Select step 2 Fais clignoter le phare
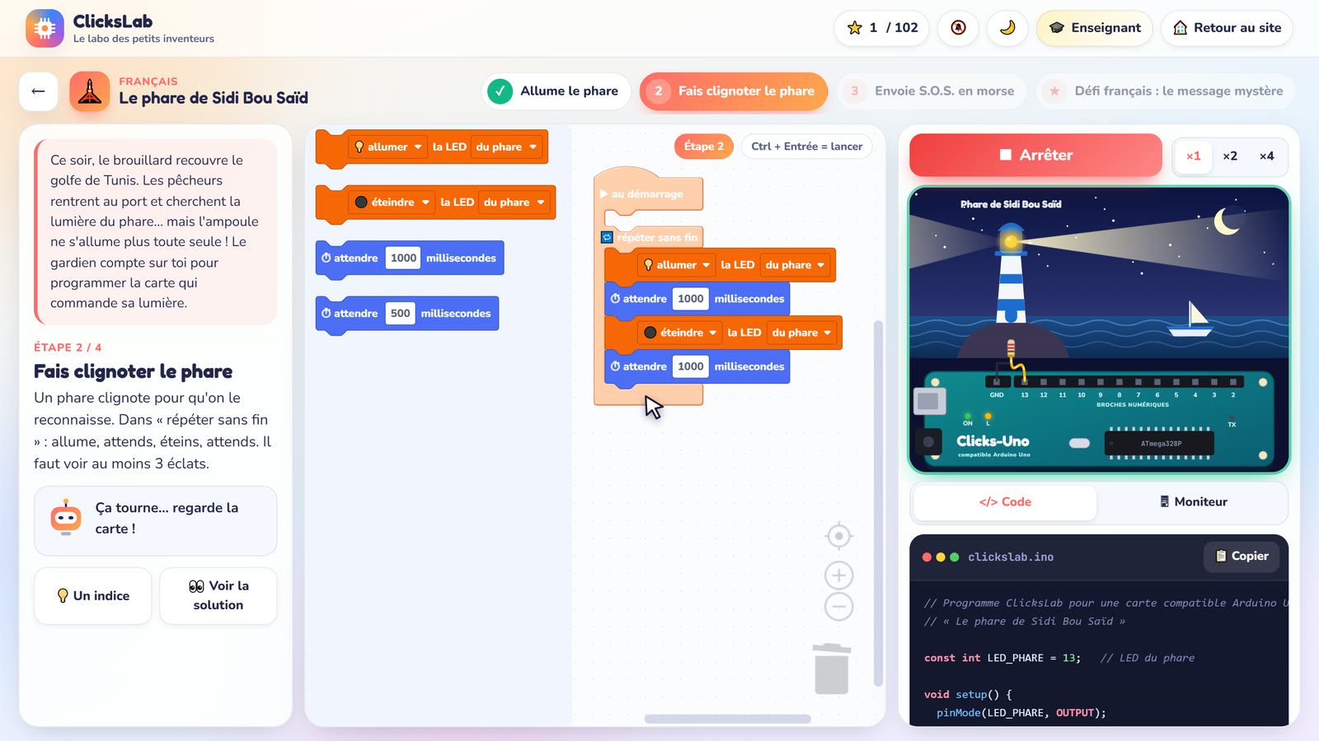This screenshot has width=1319, height=741. 734,91
